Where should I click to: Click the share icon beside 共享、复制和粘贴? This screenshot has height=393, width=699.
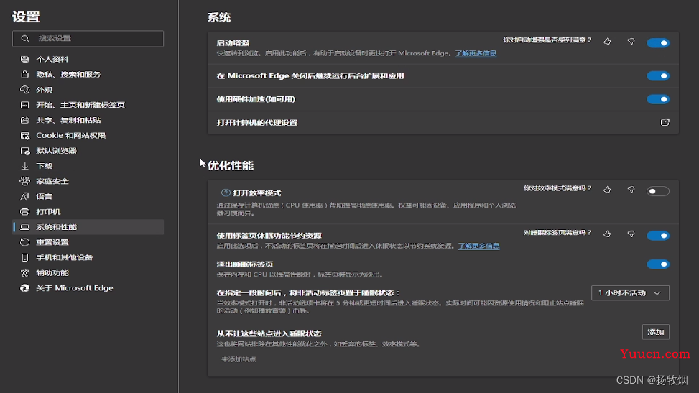pyautogui.click(x=25, y=120)
